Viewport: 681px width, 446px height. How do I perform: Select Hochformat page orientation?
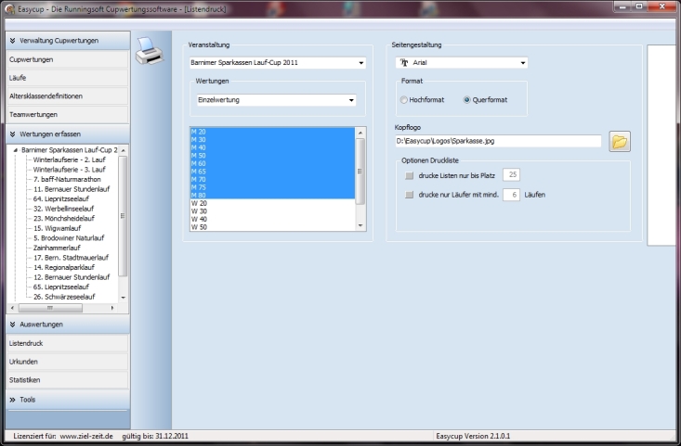404,99
